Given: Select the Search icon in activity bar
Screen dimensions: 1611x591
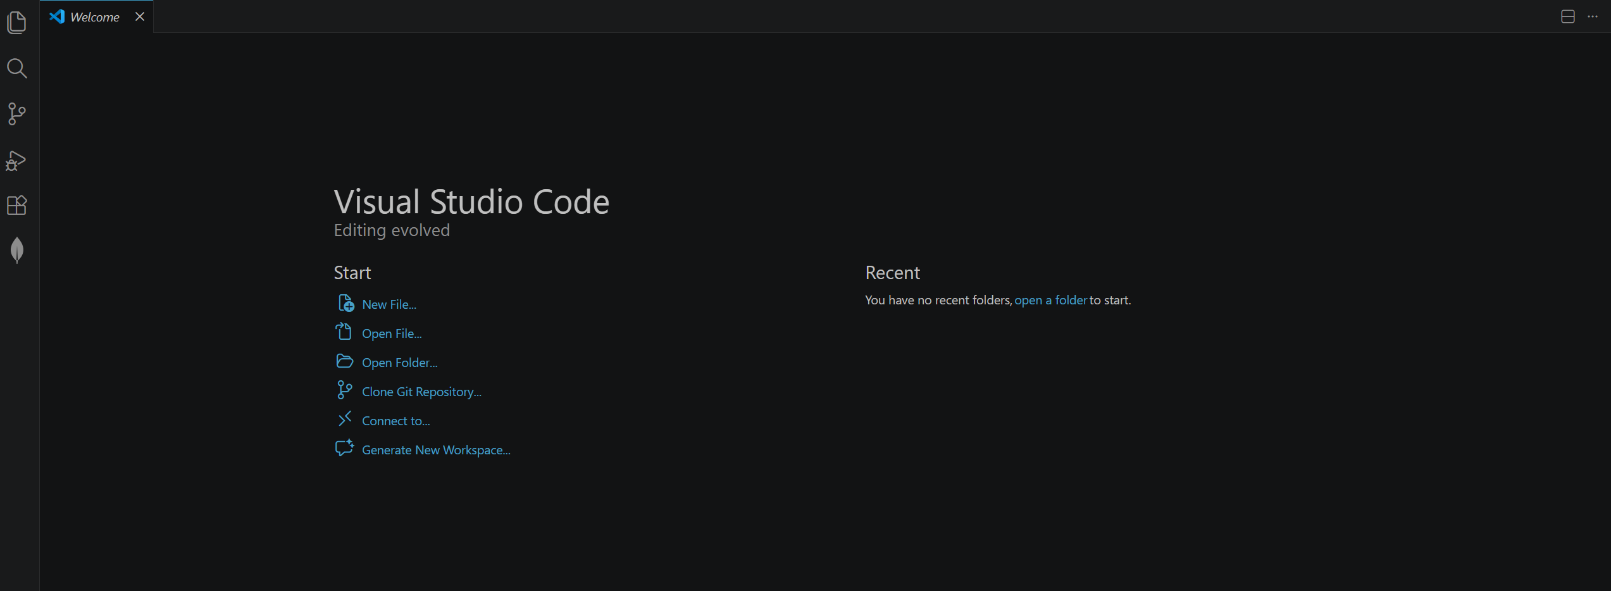Looking at the screenshot, I should 17,68.
